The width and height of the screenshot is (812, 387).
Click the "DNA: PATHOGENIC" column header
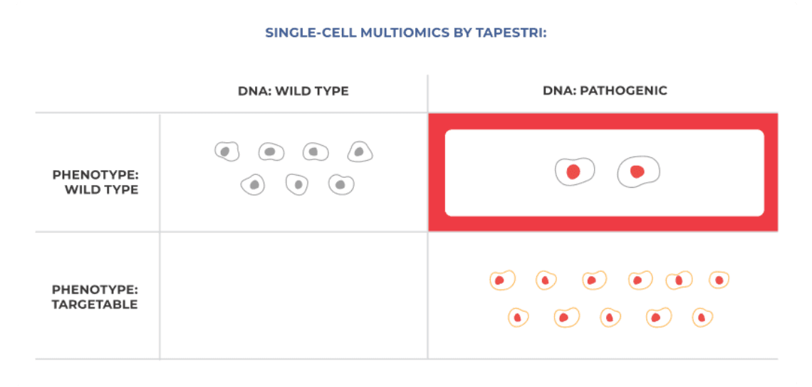click(x=604, y=91)
